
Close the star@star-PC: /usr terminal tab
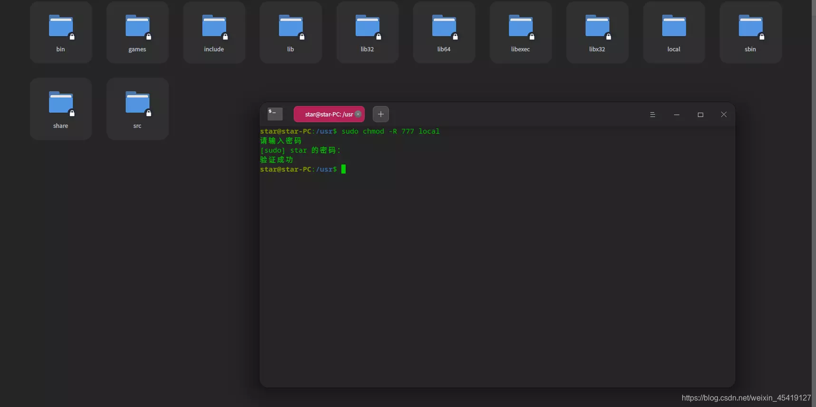tap(358, 114)
